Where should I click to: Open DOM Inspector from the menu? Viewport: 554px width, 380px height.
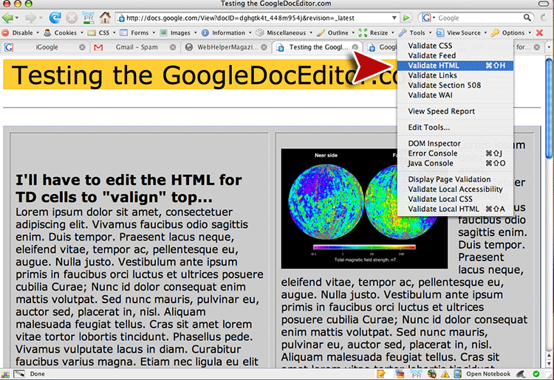tap(434, 144)
